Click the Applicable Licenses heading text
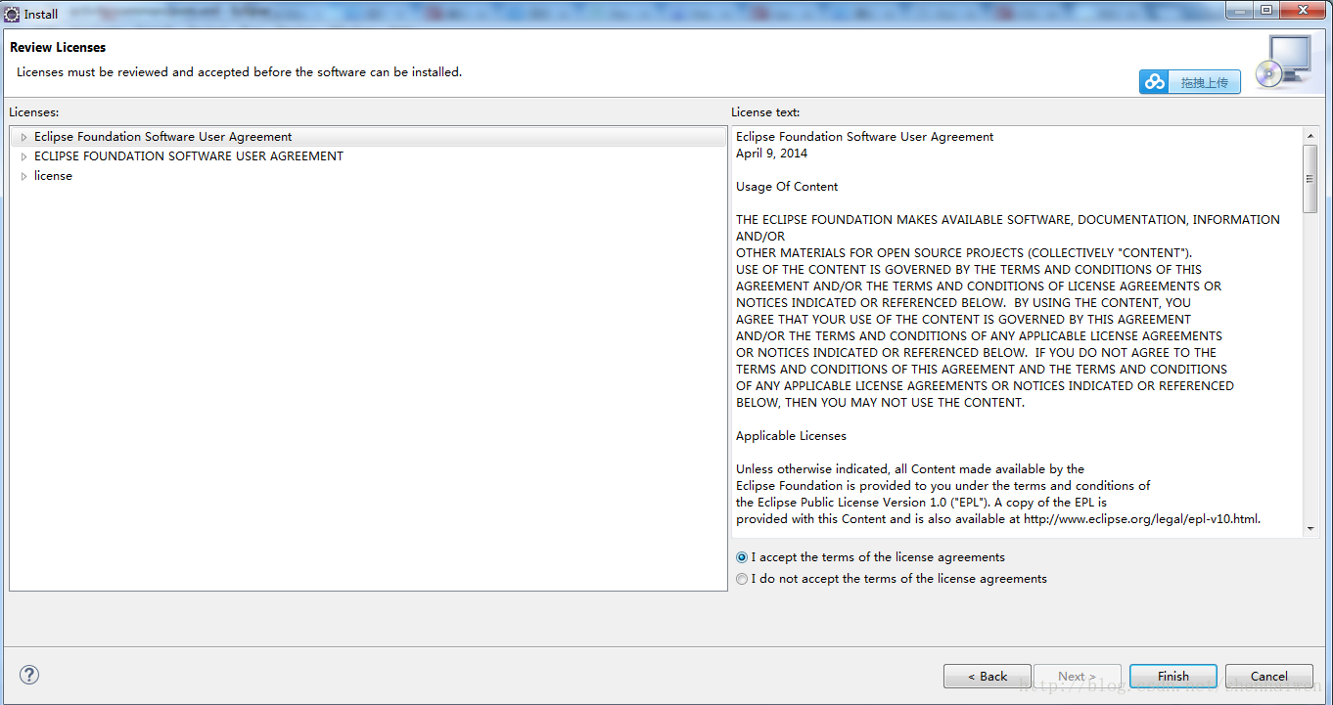Image resolution: width=1333 pixels, height=705 pixels. [791, 436]
